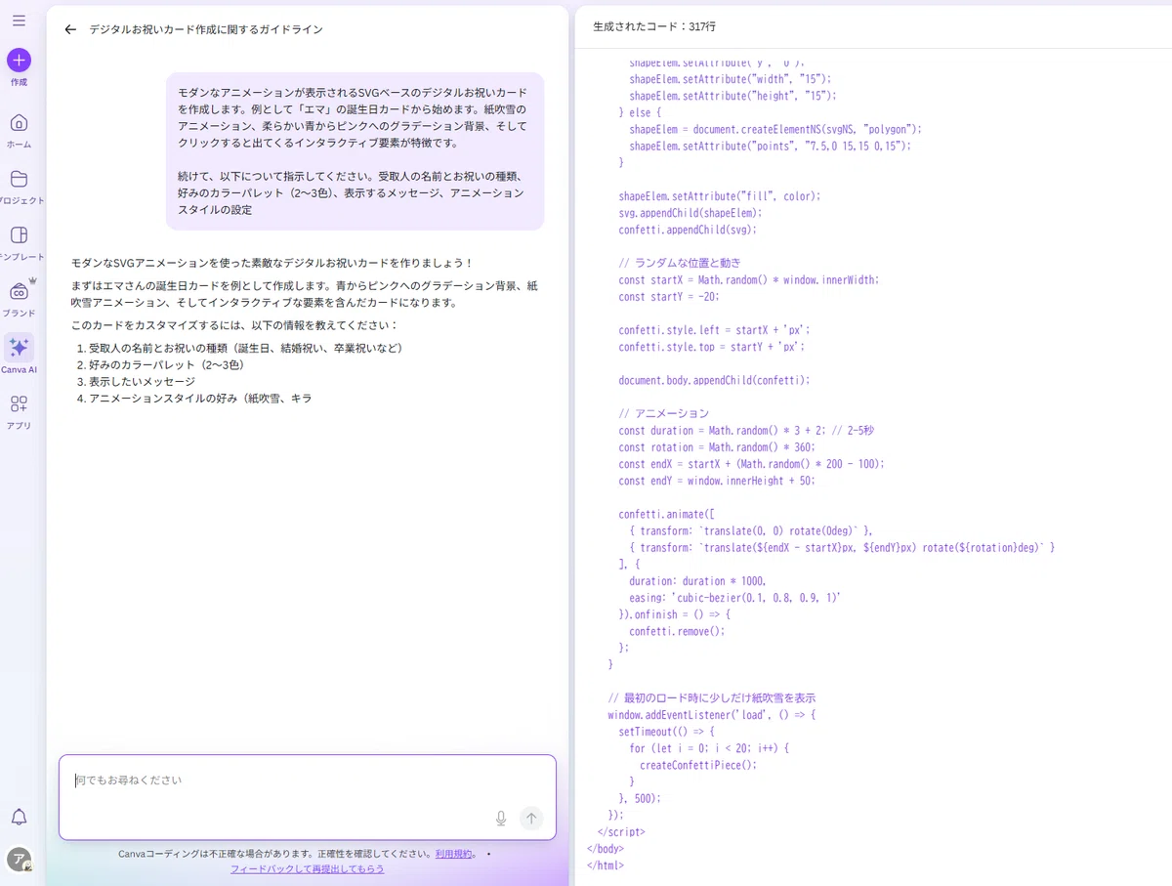The width and height of the screenshot is (1172, 886).
Task: Click the comment // アニメーション in code
Action: [664, 413]
